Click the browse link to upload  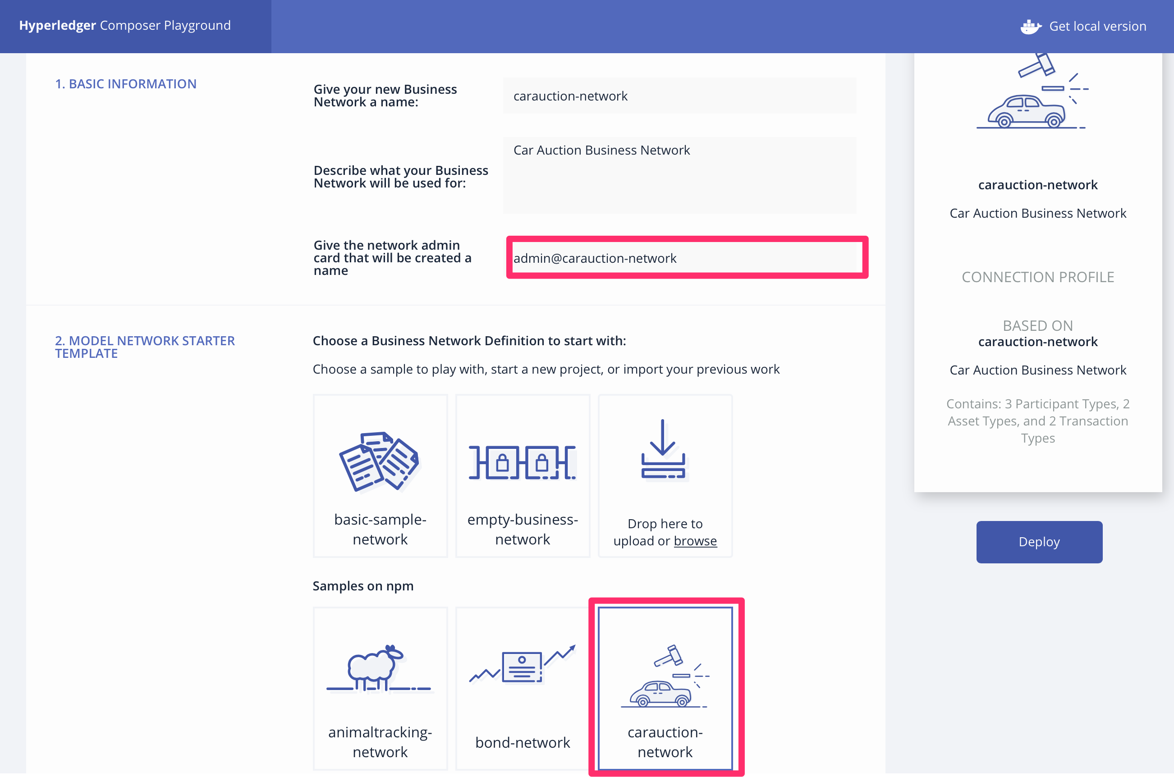point(695,541)
